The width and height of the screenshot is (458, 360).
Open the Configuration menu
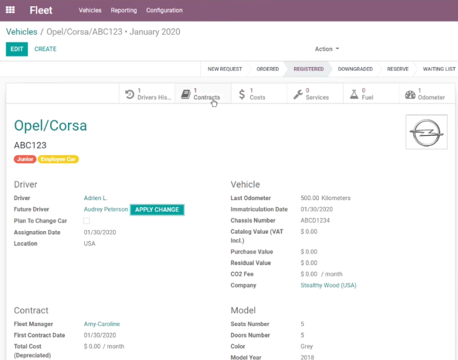click(x=165, y=11)
